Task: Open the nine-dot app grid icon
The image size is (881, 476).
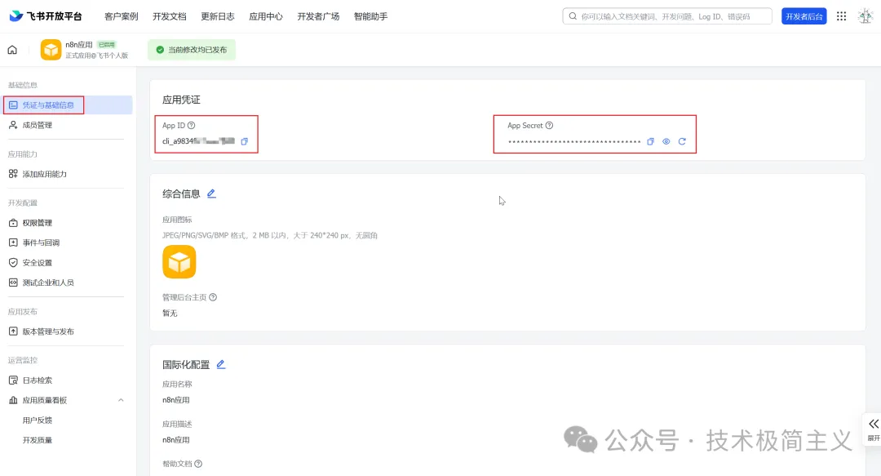Action: pyautogui.click(x=841, y=16)
